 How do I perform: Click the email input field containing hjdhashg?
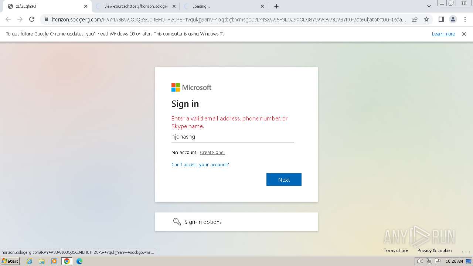pyautogui.click(x=233, y=137)
